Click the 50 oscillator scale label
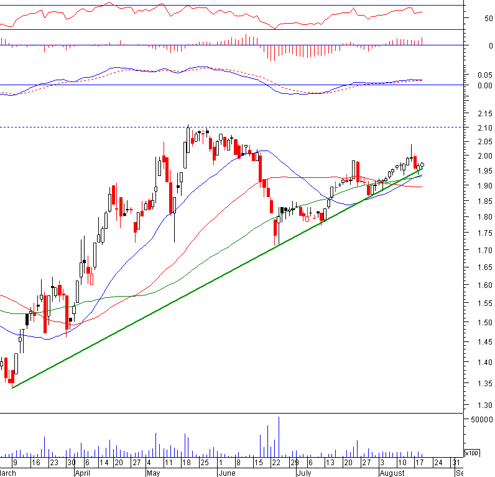Image resolution: width=495 pixels, height=477 pixels. pyautogui.click(x=488, y=18)
